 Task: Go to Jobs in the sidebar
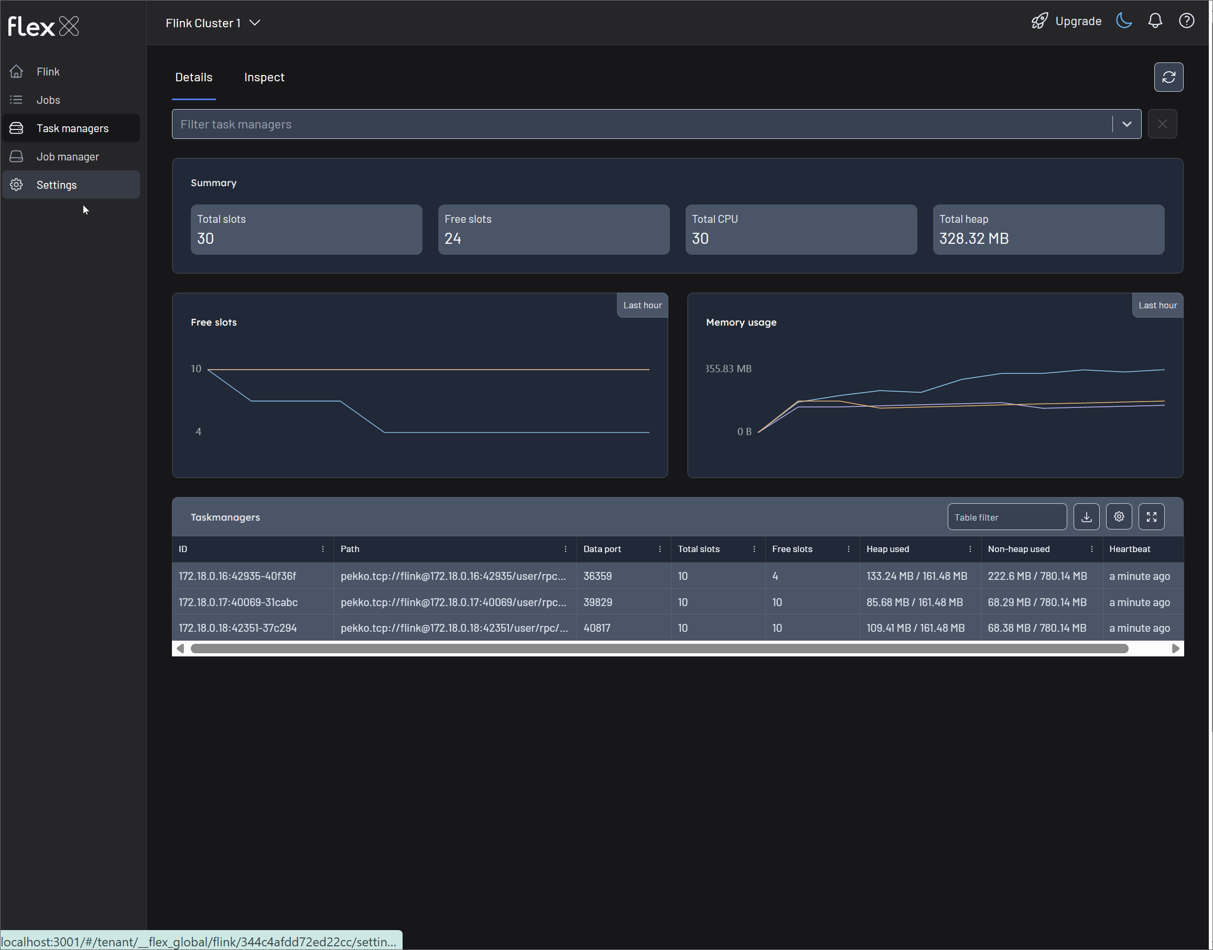[x=71, y=100]
